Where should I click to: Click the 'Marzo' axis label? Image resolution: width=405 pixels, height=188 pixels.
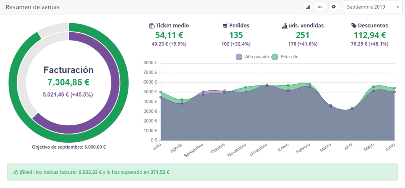click(326, 147)
